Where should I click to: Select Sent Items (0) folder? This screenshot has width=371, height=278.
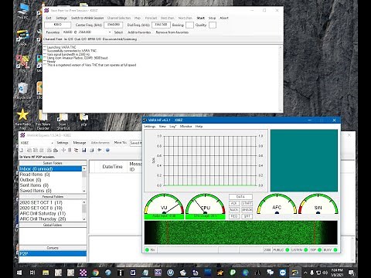click(50, 185)
